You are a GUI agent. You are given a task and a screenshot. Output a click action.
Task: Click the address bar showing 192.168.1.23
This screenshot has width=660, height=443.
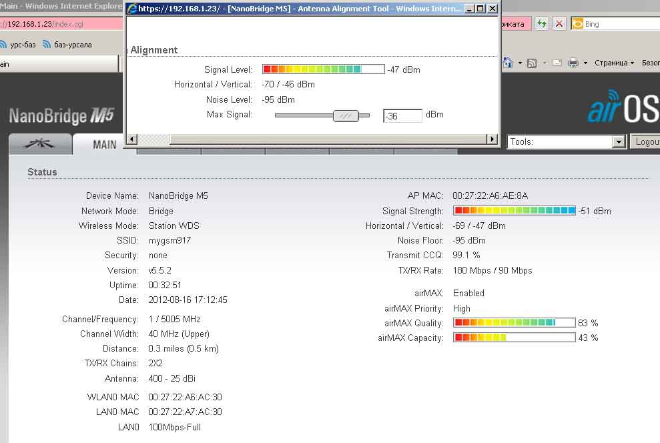[x=61, y=24]
